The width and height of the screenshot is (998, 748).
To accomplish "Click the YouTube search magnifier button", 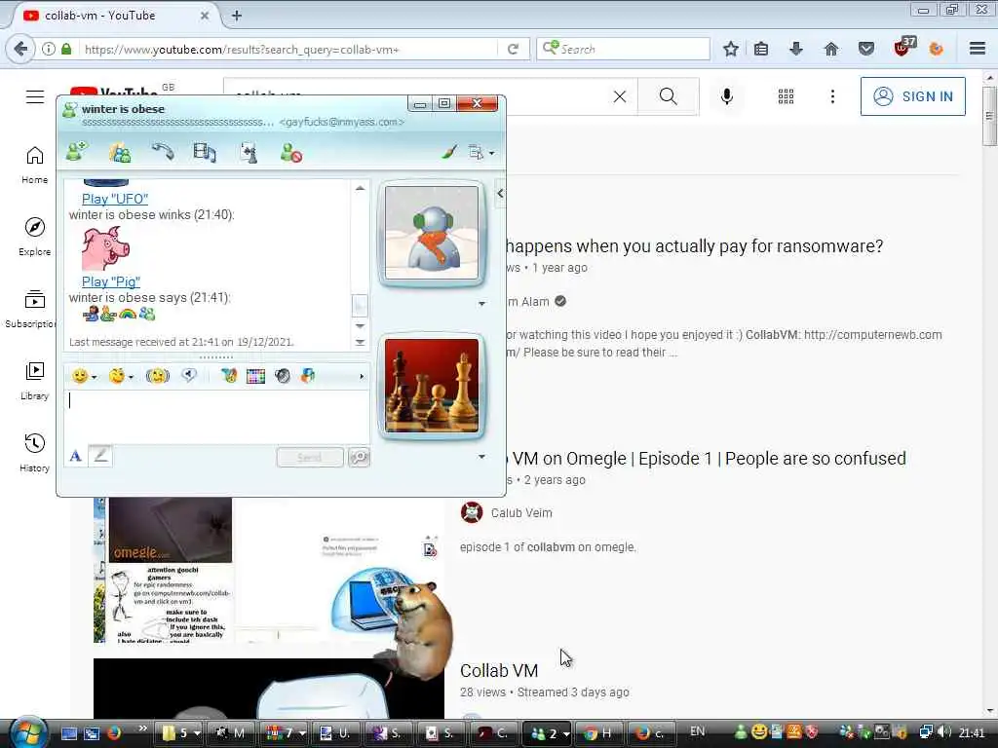I will [x=669, y=96].
